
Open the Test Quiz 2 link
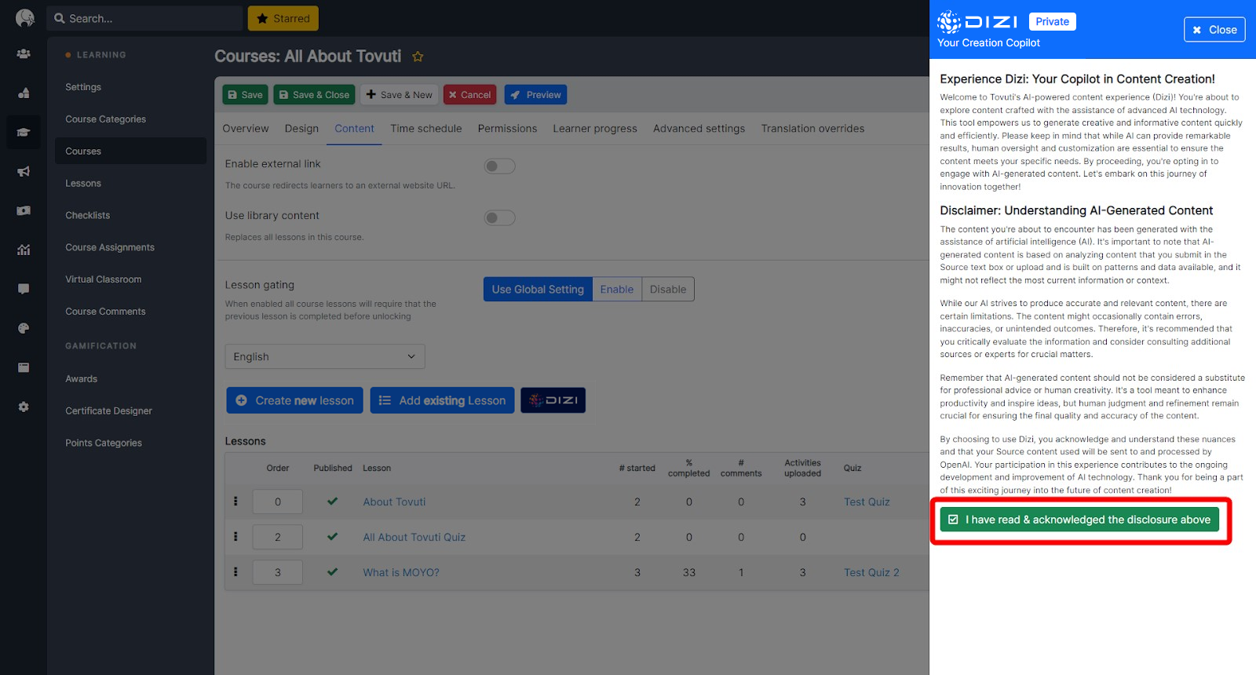click(871, 572)
